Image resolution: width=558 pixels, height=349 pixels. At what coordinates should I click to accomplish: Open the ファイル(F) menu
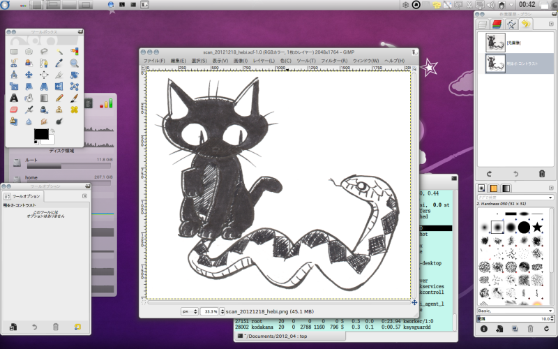[154, 61]
